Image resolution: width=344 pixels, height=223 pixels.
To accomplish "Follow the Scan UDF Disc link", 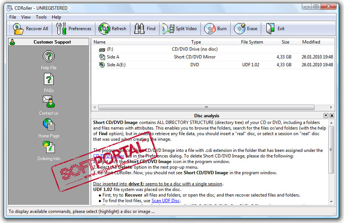I will [x=165, y=201].
